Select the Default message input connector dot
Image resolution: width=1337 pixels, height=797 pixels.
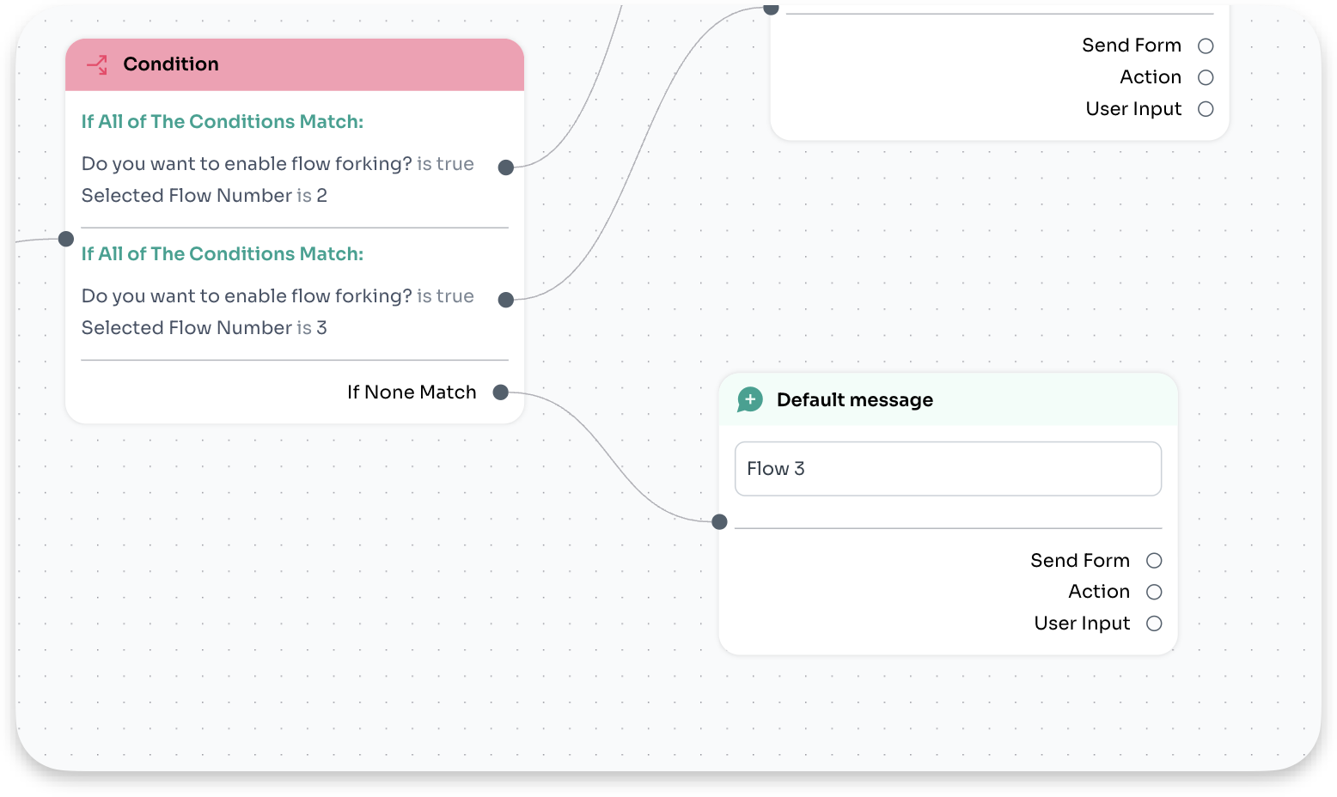pyautogui.click(x=720, y=521)
